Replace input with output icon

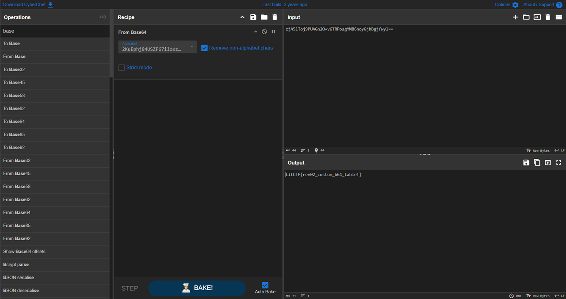pyautogui.click(x=548, y=163)
